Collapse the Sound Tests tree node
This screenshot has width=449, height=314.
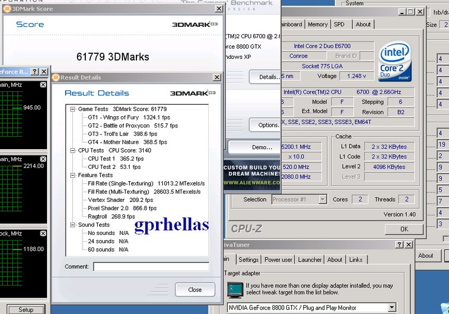(72, 225)
